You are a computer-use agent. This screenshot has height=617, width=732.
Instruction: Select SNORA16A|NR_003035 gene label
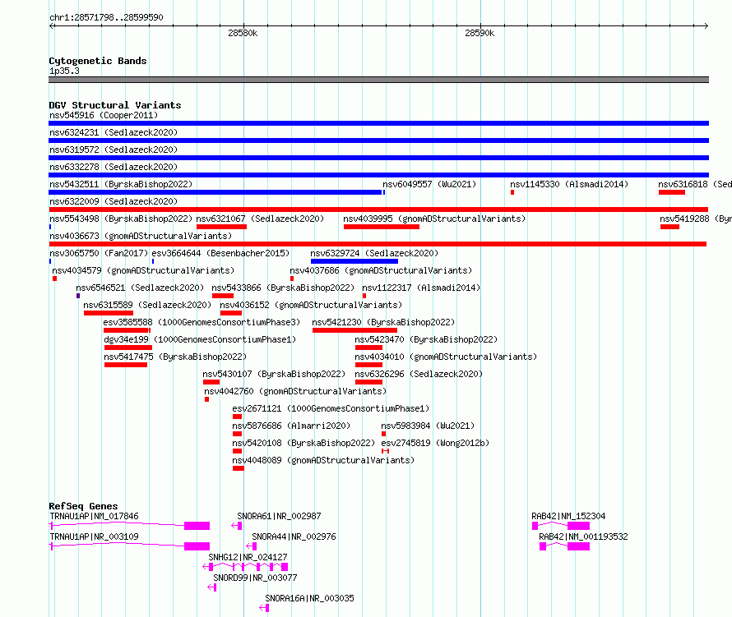[x=309, y=598]
